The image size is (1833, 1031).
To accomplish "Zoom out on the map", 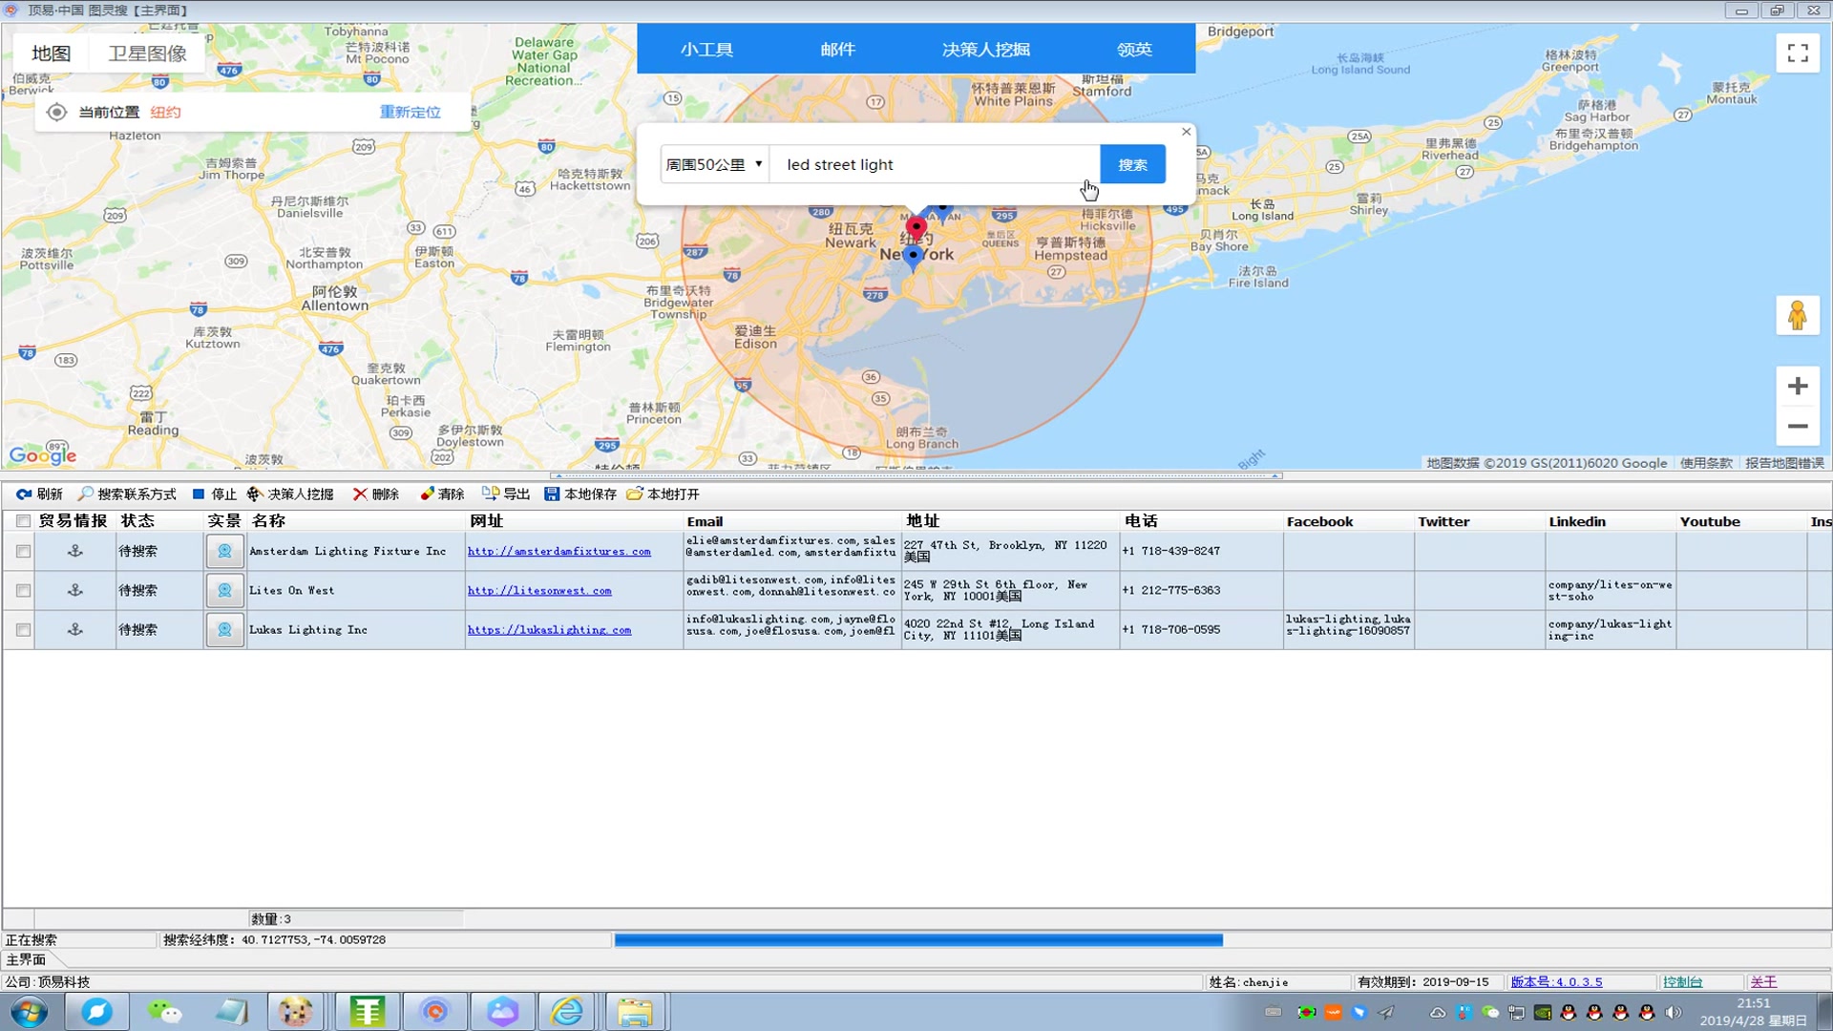I will 1798,426.
